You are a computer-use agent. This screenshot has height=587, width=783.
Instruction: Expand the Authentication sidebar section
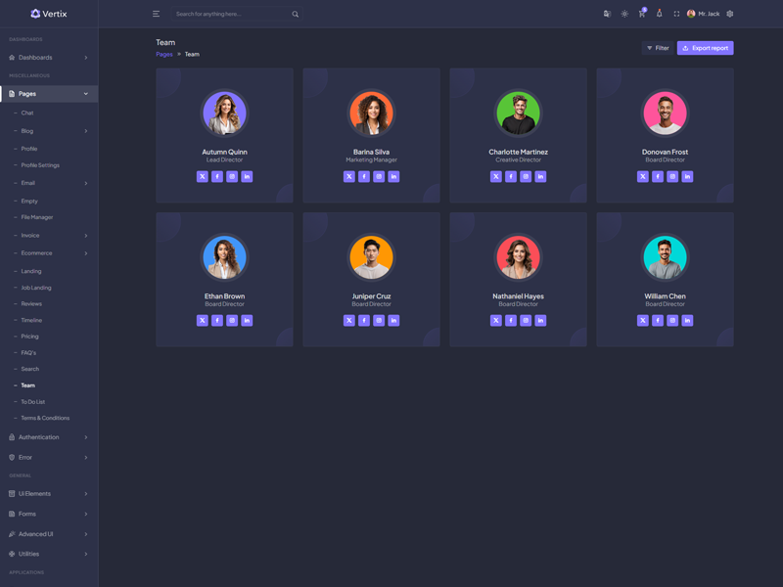[49, 437]
